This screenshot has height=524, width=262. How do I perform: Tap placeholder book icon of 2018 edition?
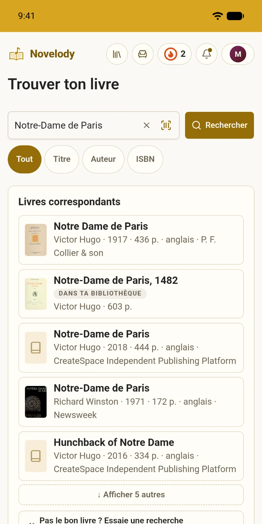tap(36, 348)
